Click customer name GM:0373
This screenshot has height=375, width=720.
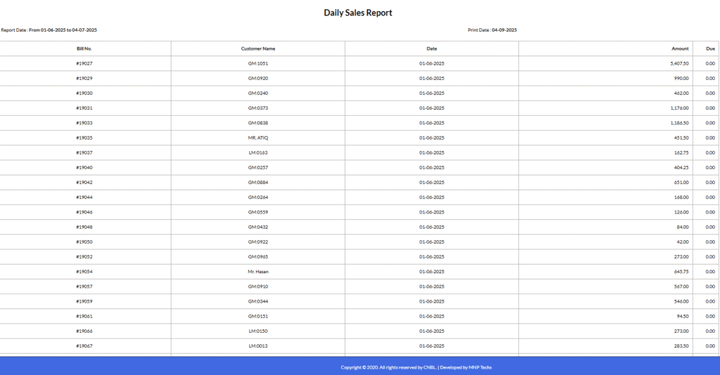click(x=258, y=108)
